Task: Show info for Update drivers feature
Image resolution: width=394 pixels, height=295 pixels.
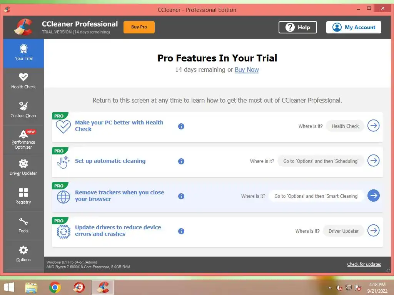Action: point(181,231)
